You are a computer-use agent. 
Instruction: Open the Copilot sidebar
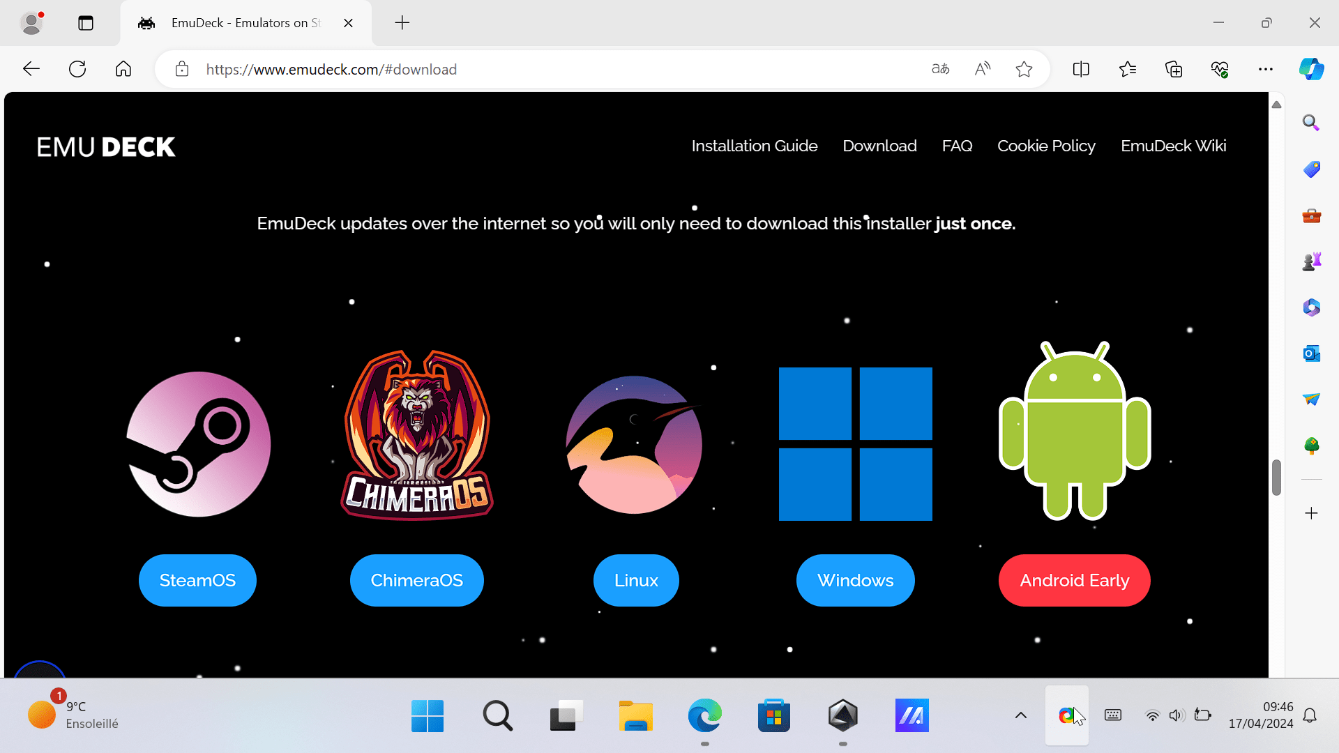pyautogui.click(x=1312, y=69)
